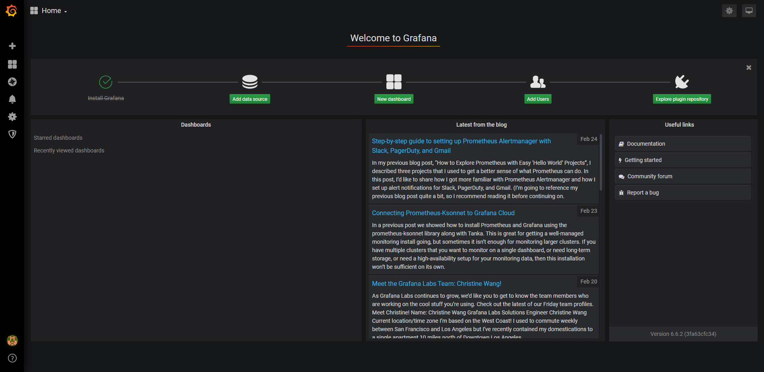Screen dimensions: 764x372
Task: Click the Starred dashboards heading
Action: coord(58,138)
